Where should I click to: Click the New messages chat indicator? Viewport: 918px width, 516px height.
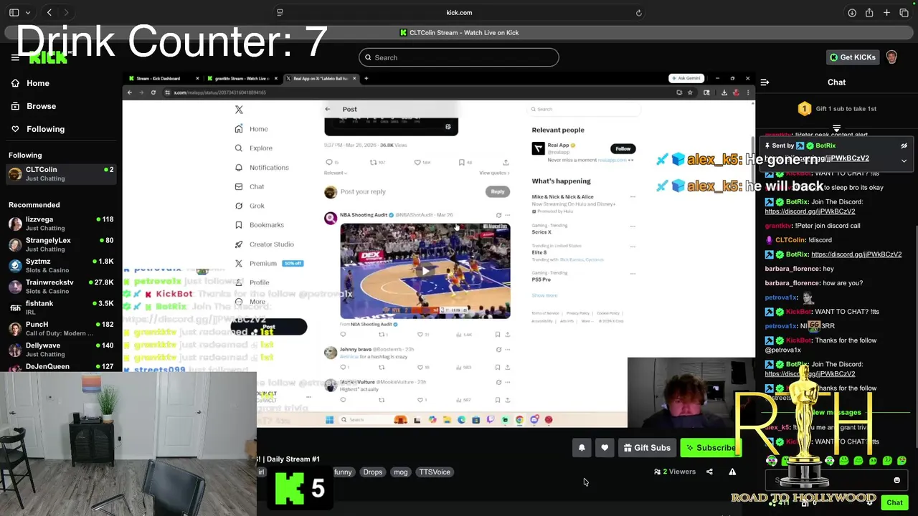tap(836, 412)
